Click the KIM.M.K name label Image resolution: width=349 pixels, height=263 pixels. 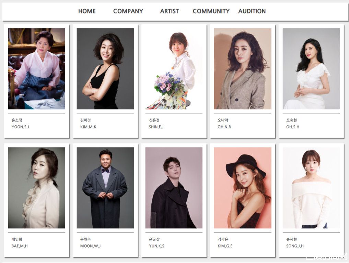coord(88,127)
